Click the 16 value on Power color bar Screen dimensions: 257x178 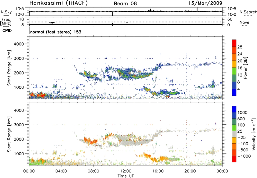(240, 68)
